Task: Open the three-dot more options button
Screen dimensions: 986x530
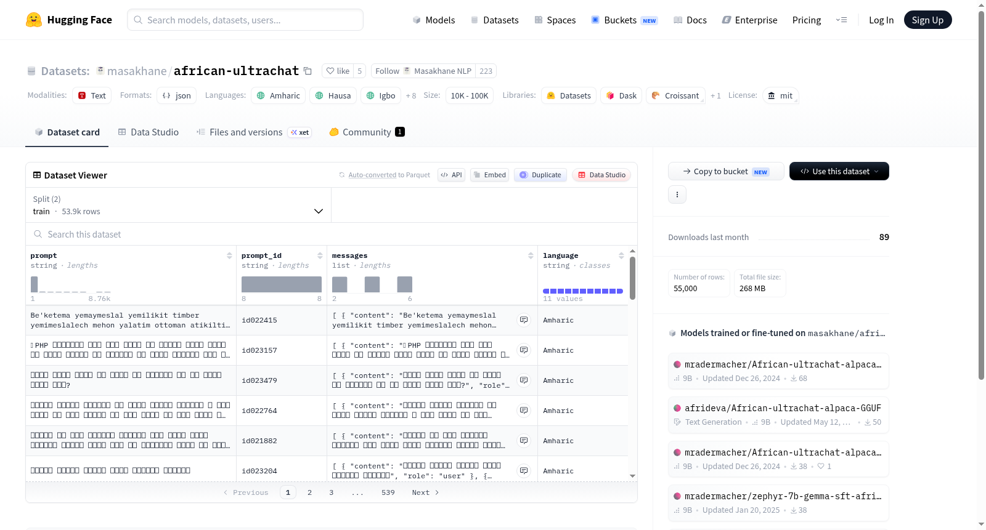Action: pyautogui.click(x=677, y=195)
